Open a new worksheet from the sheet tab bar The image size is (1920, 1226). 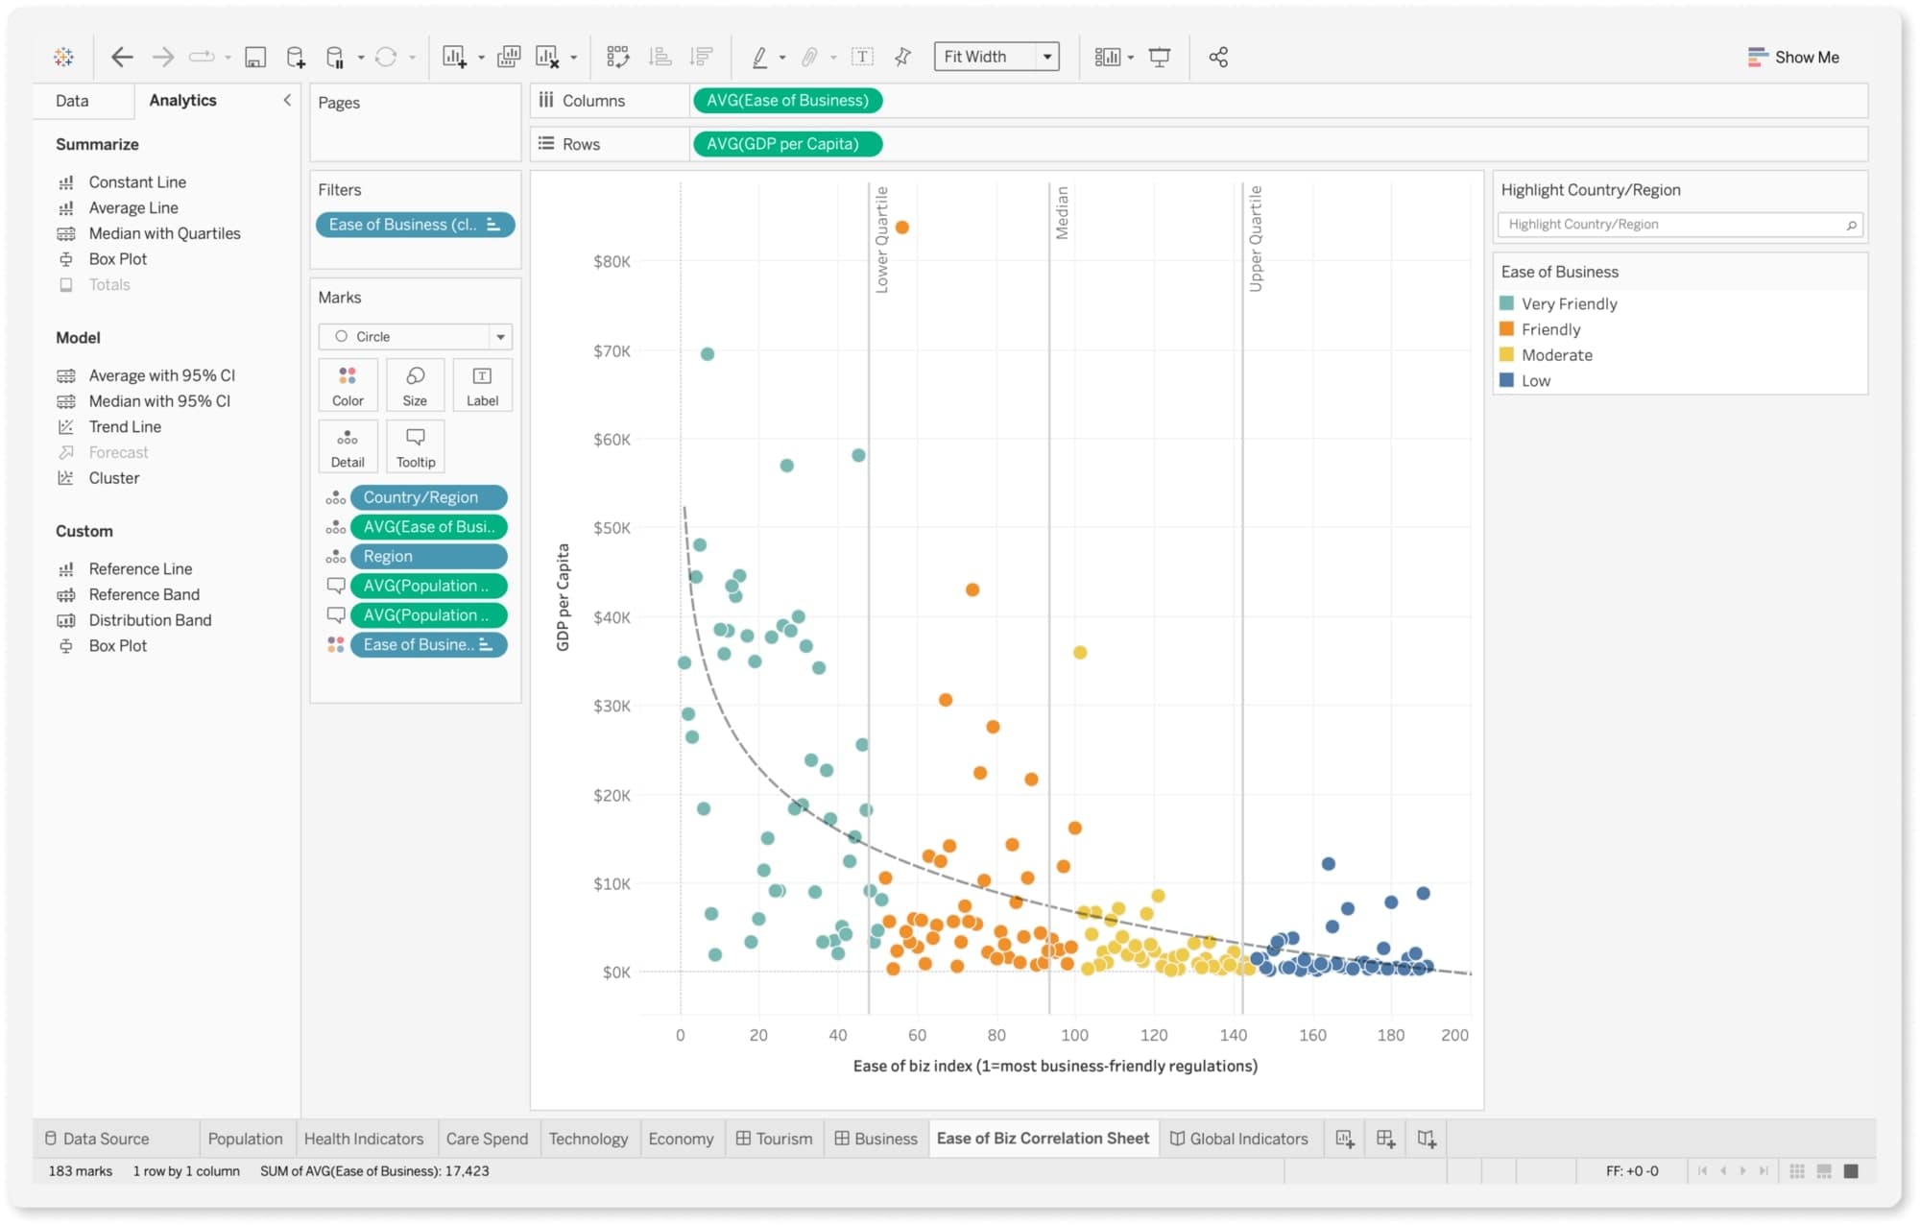click(x=1344, y=1139)
